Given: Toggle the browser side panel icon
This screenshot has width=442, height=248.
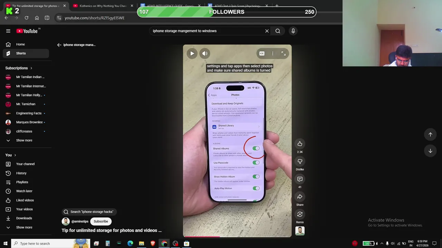Looking at the screenshot, I should pyautogui.click(x=47, y=18).
